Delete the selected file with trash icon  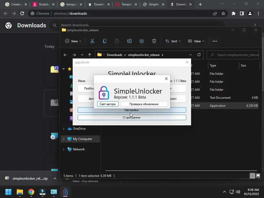pos(154,41)
